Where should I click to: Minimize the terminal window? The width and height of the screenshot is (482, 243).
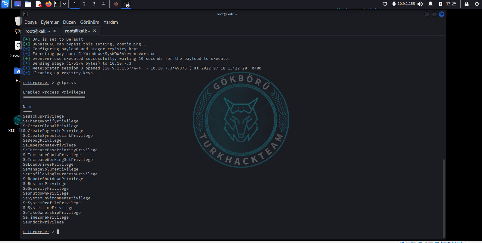tap(427, 14)
